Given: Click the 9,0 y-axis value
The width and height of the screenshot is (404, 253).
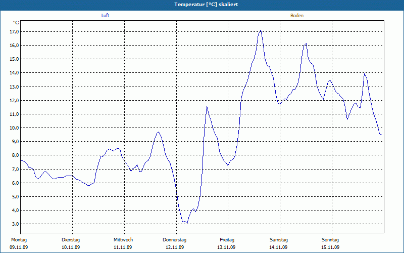Looking at the screenshot, I should click(15, 142).
